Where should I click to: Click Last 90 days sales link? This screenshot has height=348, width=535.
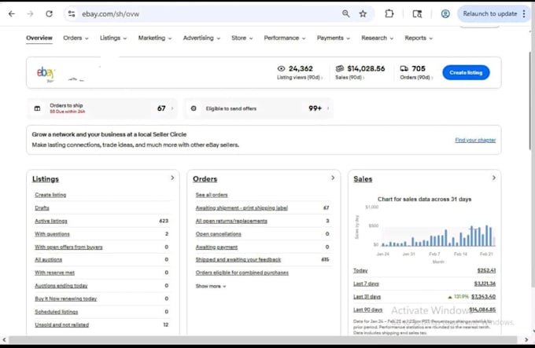pos(368,310)
